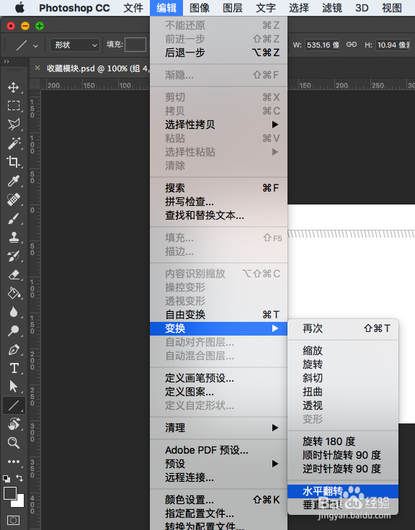Choose 自由变换 menu item
415x530 pixels.
(x=218, y=315)
